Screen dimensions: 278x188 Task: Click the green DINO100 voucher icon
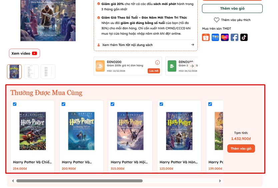tap(172, 66)
